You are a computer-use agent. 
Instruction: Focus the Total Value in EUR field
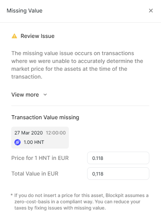118,174
